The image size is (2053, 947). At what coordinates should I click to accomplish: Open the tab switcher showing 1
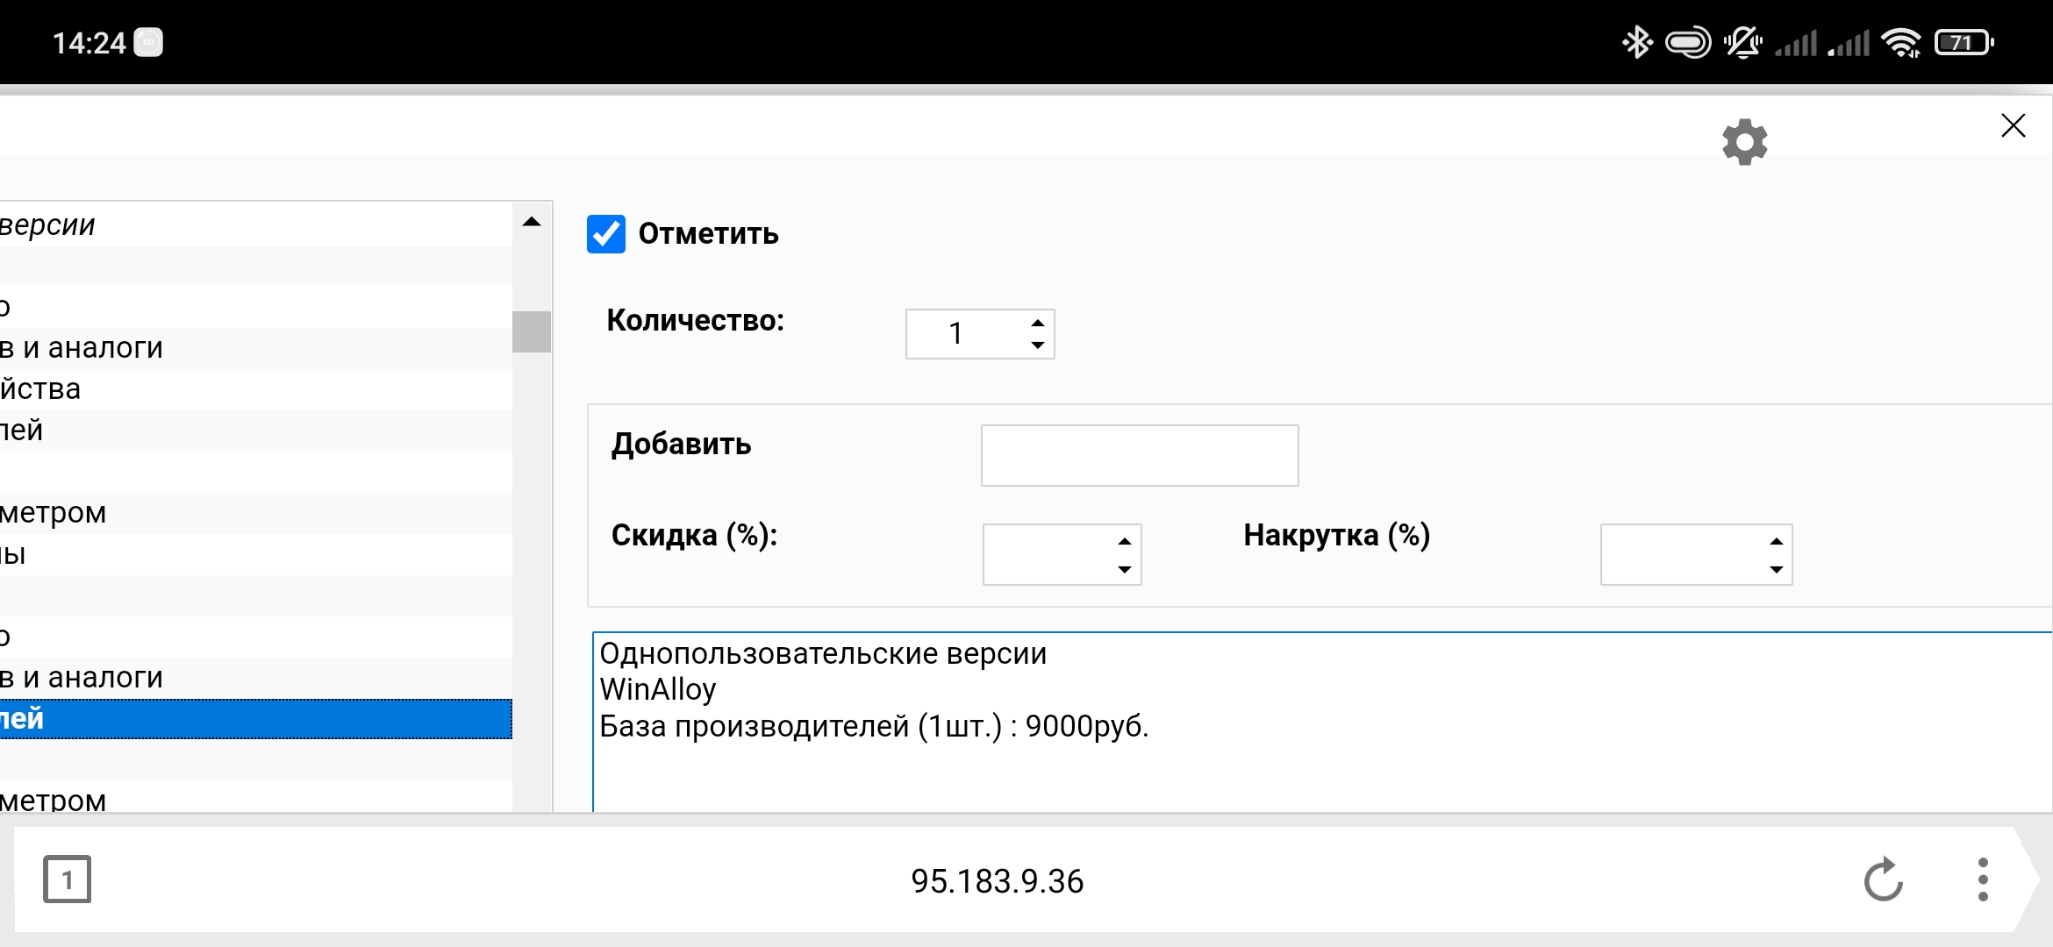point(67,879)
